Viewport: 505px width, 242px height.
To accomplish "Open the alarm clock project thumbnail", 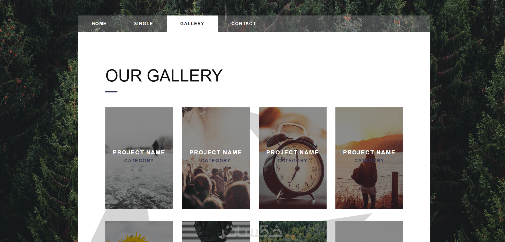I will (293, 158).
